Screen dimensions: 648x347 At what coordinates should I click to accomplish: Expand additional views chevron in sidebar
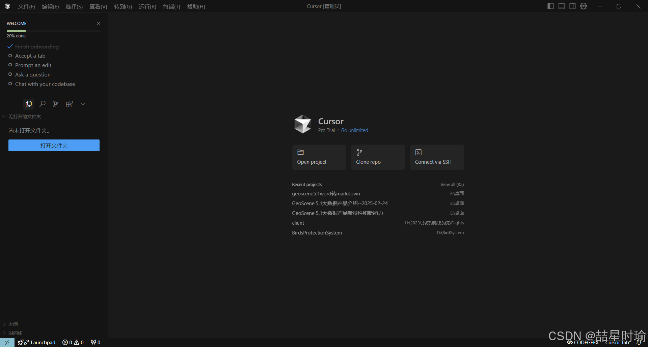coord(83,104)
